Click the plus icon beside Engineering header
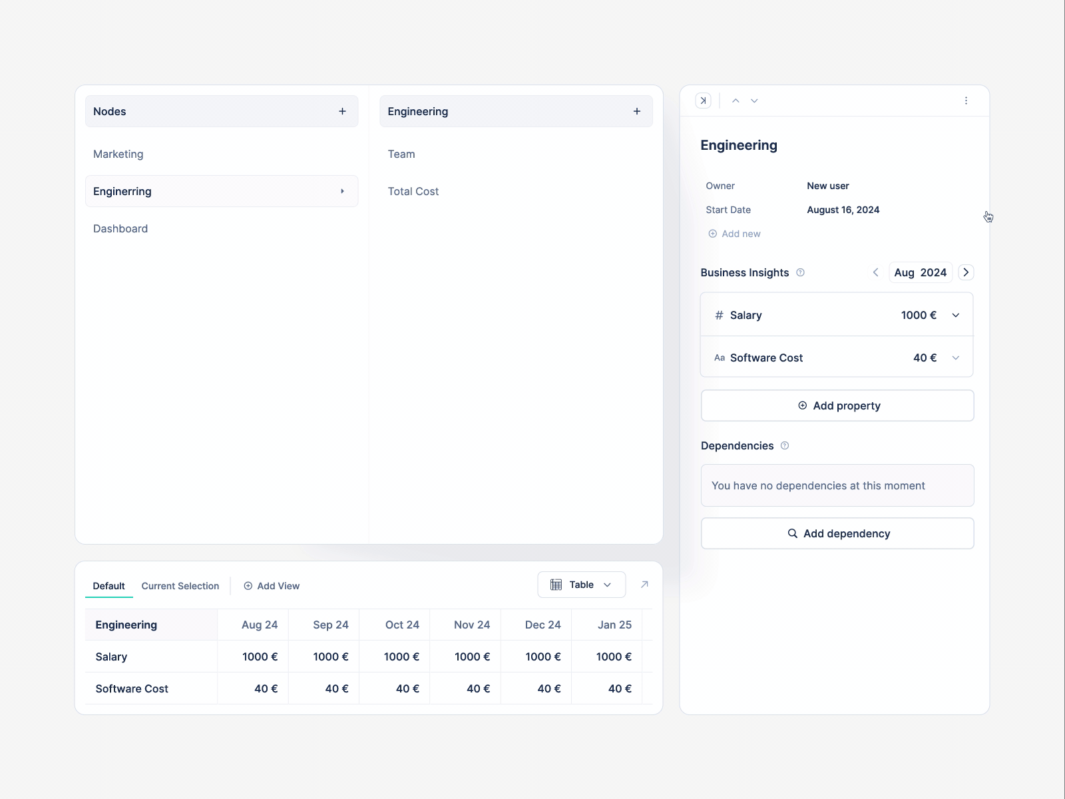Image resolution: width=1065 pixels, height=799 pixels. pyautogui.click(x=637, y=111)
